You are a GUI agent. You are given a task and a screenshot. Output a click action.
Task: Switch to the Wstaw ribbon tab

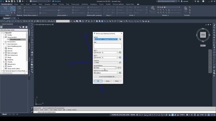16,4
